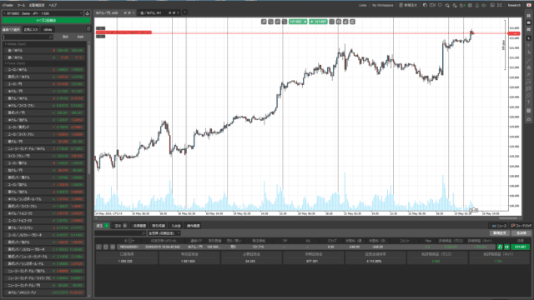Toggle the sound speaker icon

(x=484, y=5)
